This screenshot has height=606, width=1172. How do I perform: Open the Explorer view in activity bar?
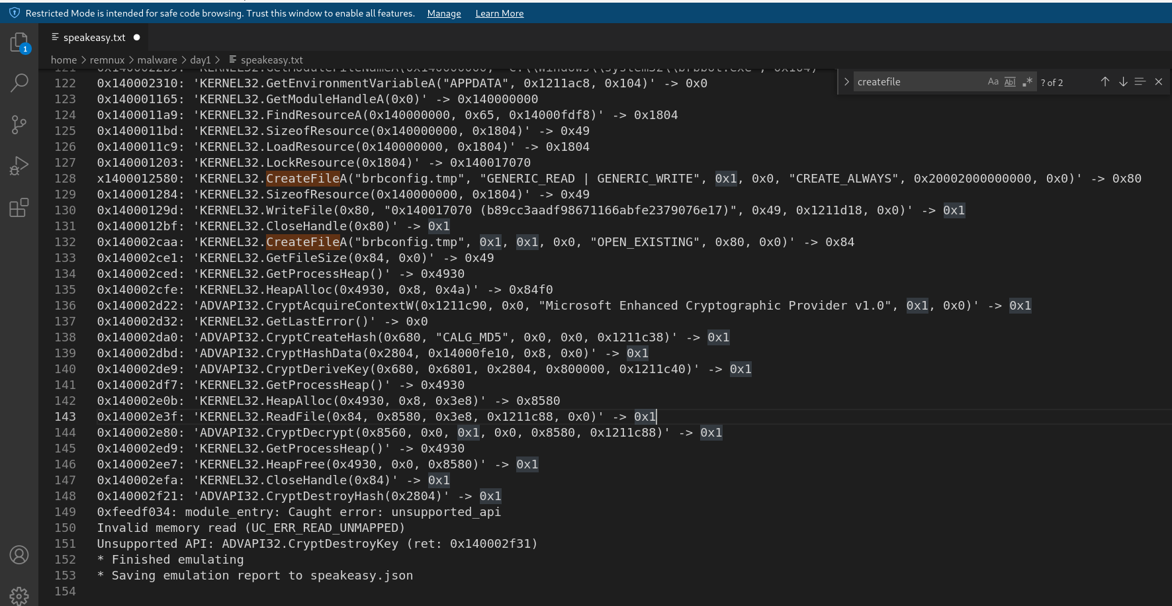pyautogui.click(x=19, y=43)
